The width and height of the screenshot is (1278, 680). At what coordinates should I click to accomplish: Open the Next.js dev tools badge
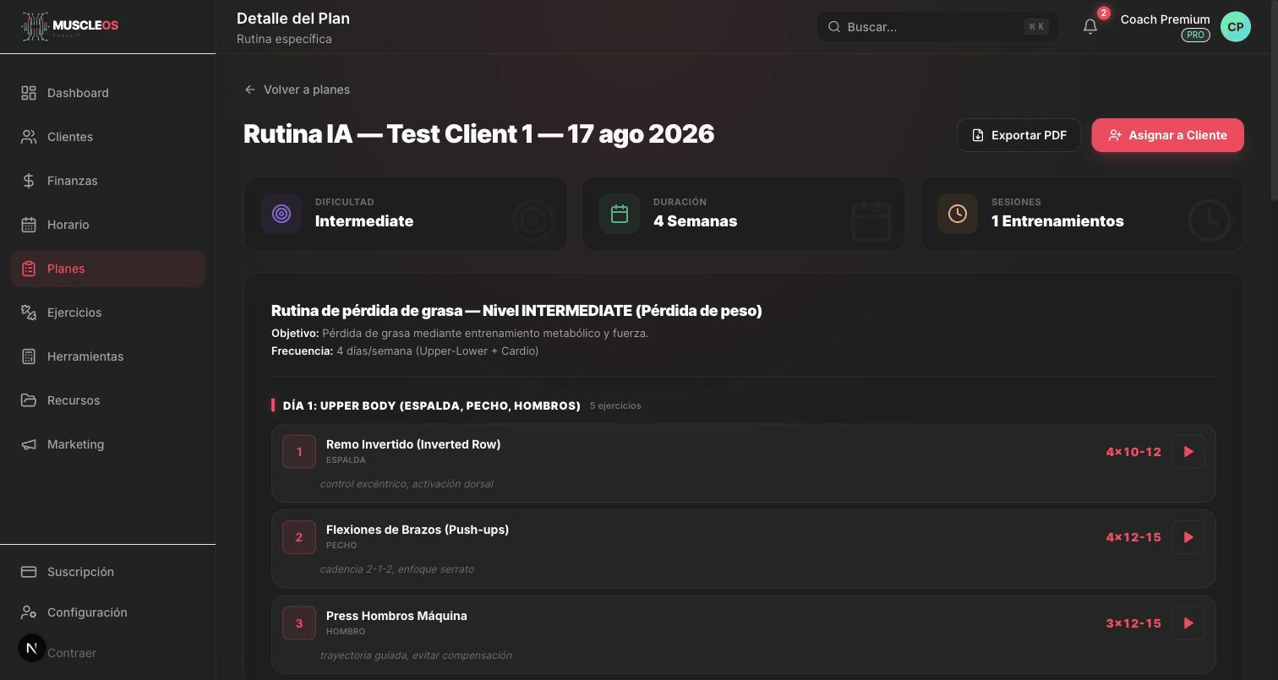[x=32, y=648]
